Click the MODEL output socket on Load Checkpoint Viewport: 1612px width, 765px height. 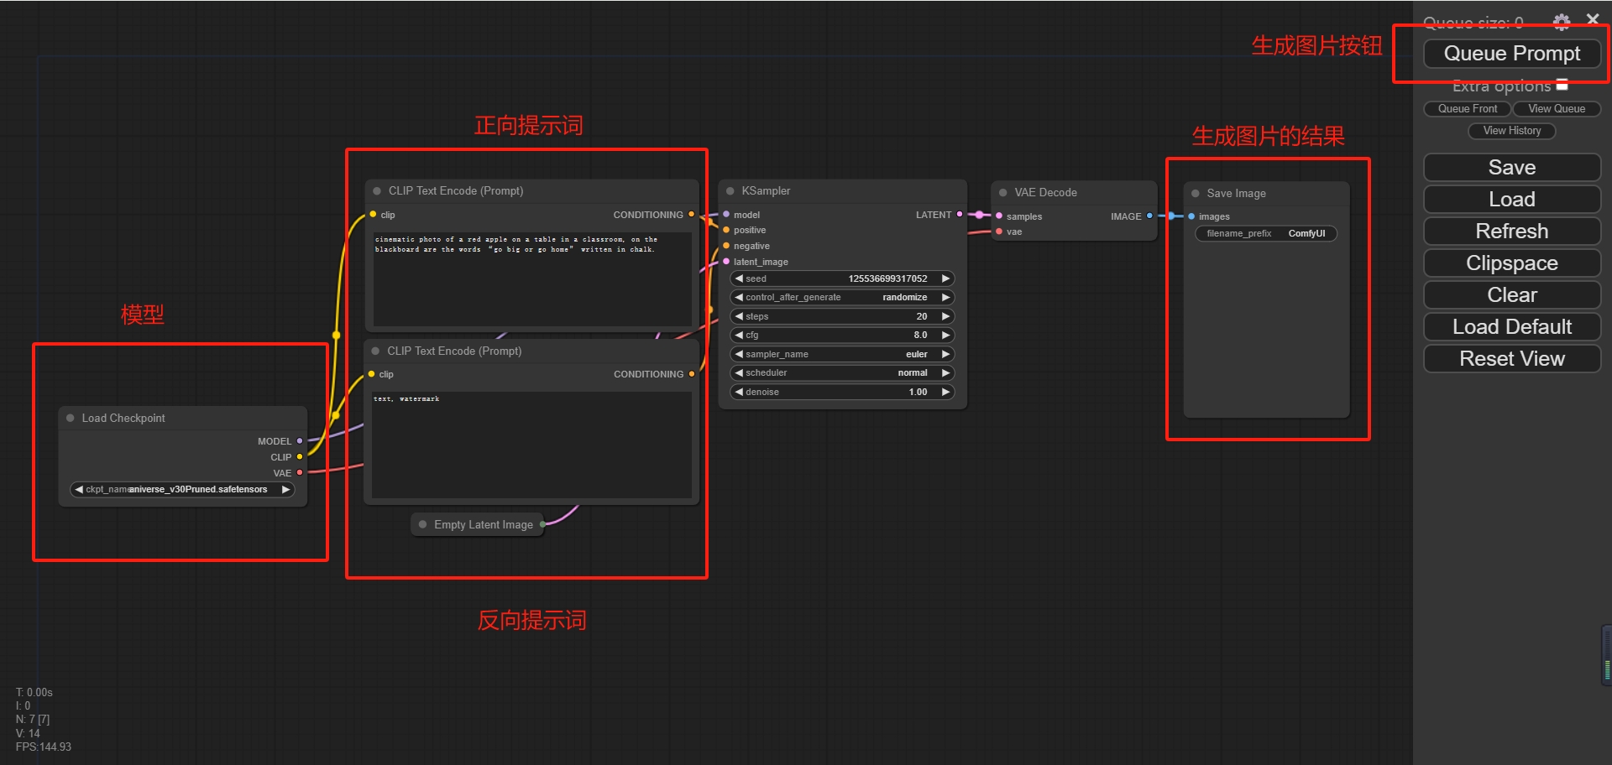tap(300, 441)
